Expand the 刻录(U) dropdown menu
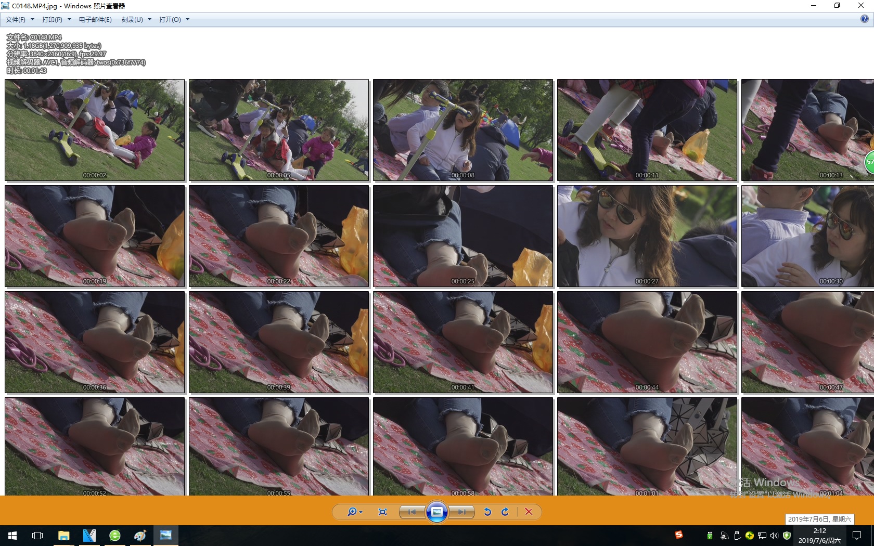The width and height of the screenshot is (874, 546). (x=136, y=19)
